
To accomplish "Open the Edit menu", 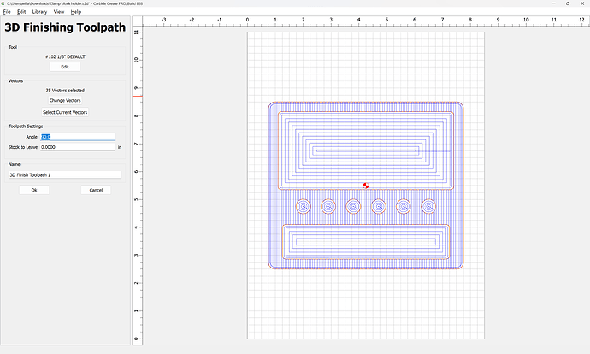I will pos(21,12).
